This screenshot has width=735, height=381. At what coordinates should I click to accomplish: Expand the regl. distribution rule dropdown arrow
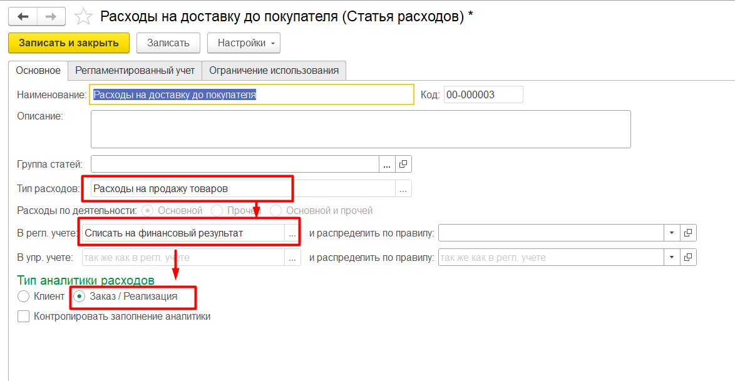coord(672,233)
